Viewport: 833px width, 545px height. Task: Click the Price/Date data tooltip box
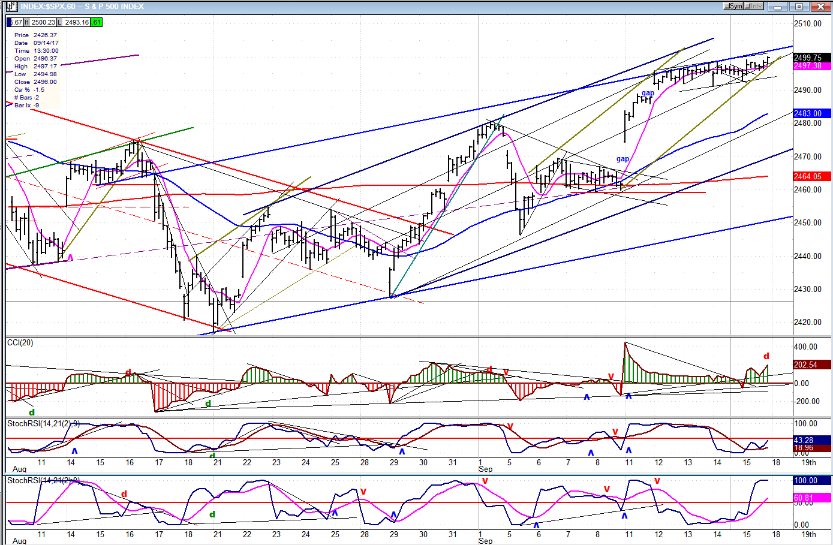tap(36, 70)
